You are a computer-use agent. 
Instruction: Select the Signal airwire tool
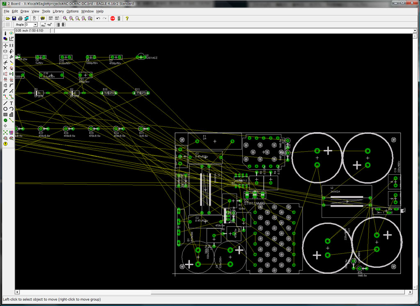click(x=11, y=120)
